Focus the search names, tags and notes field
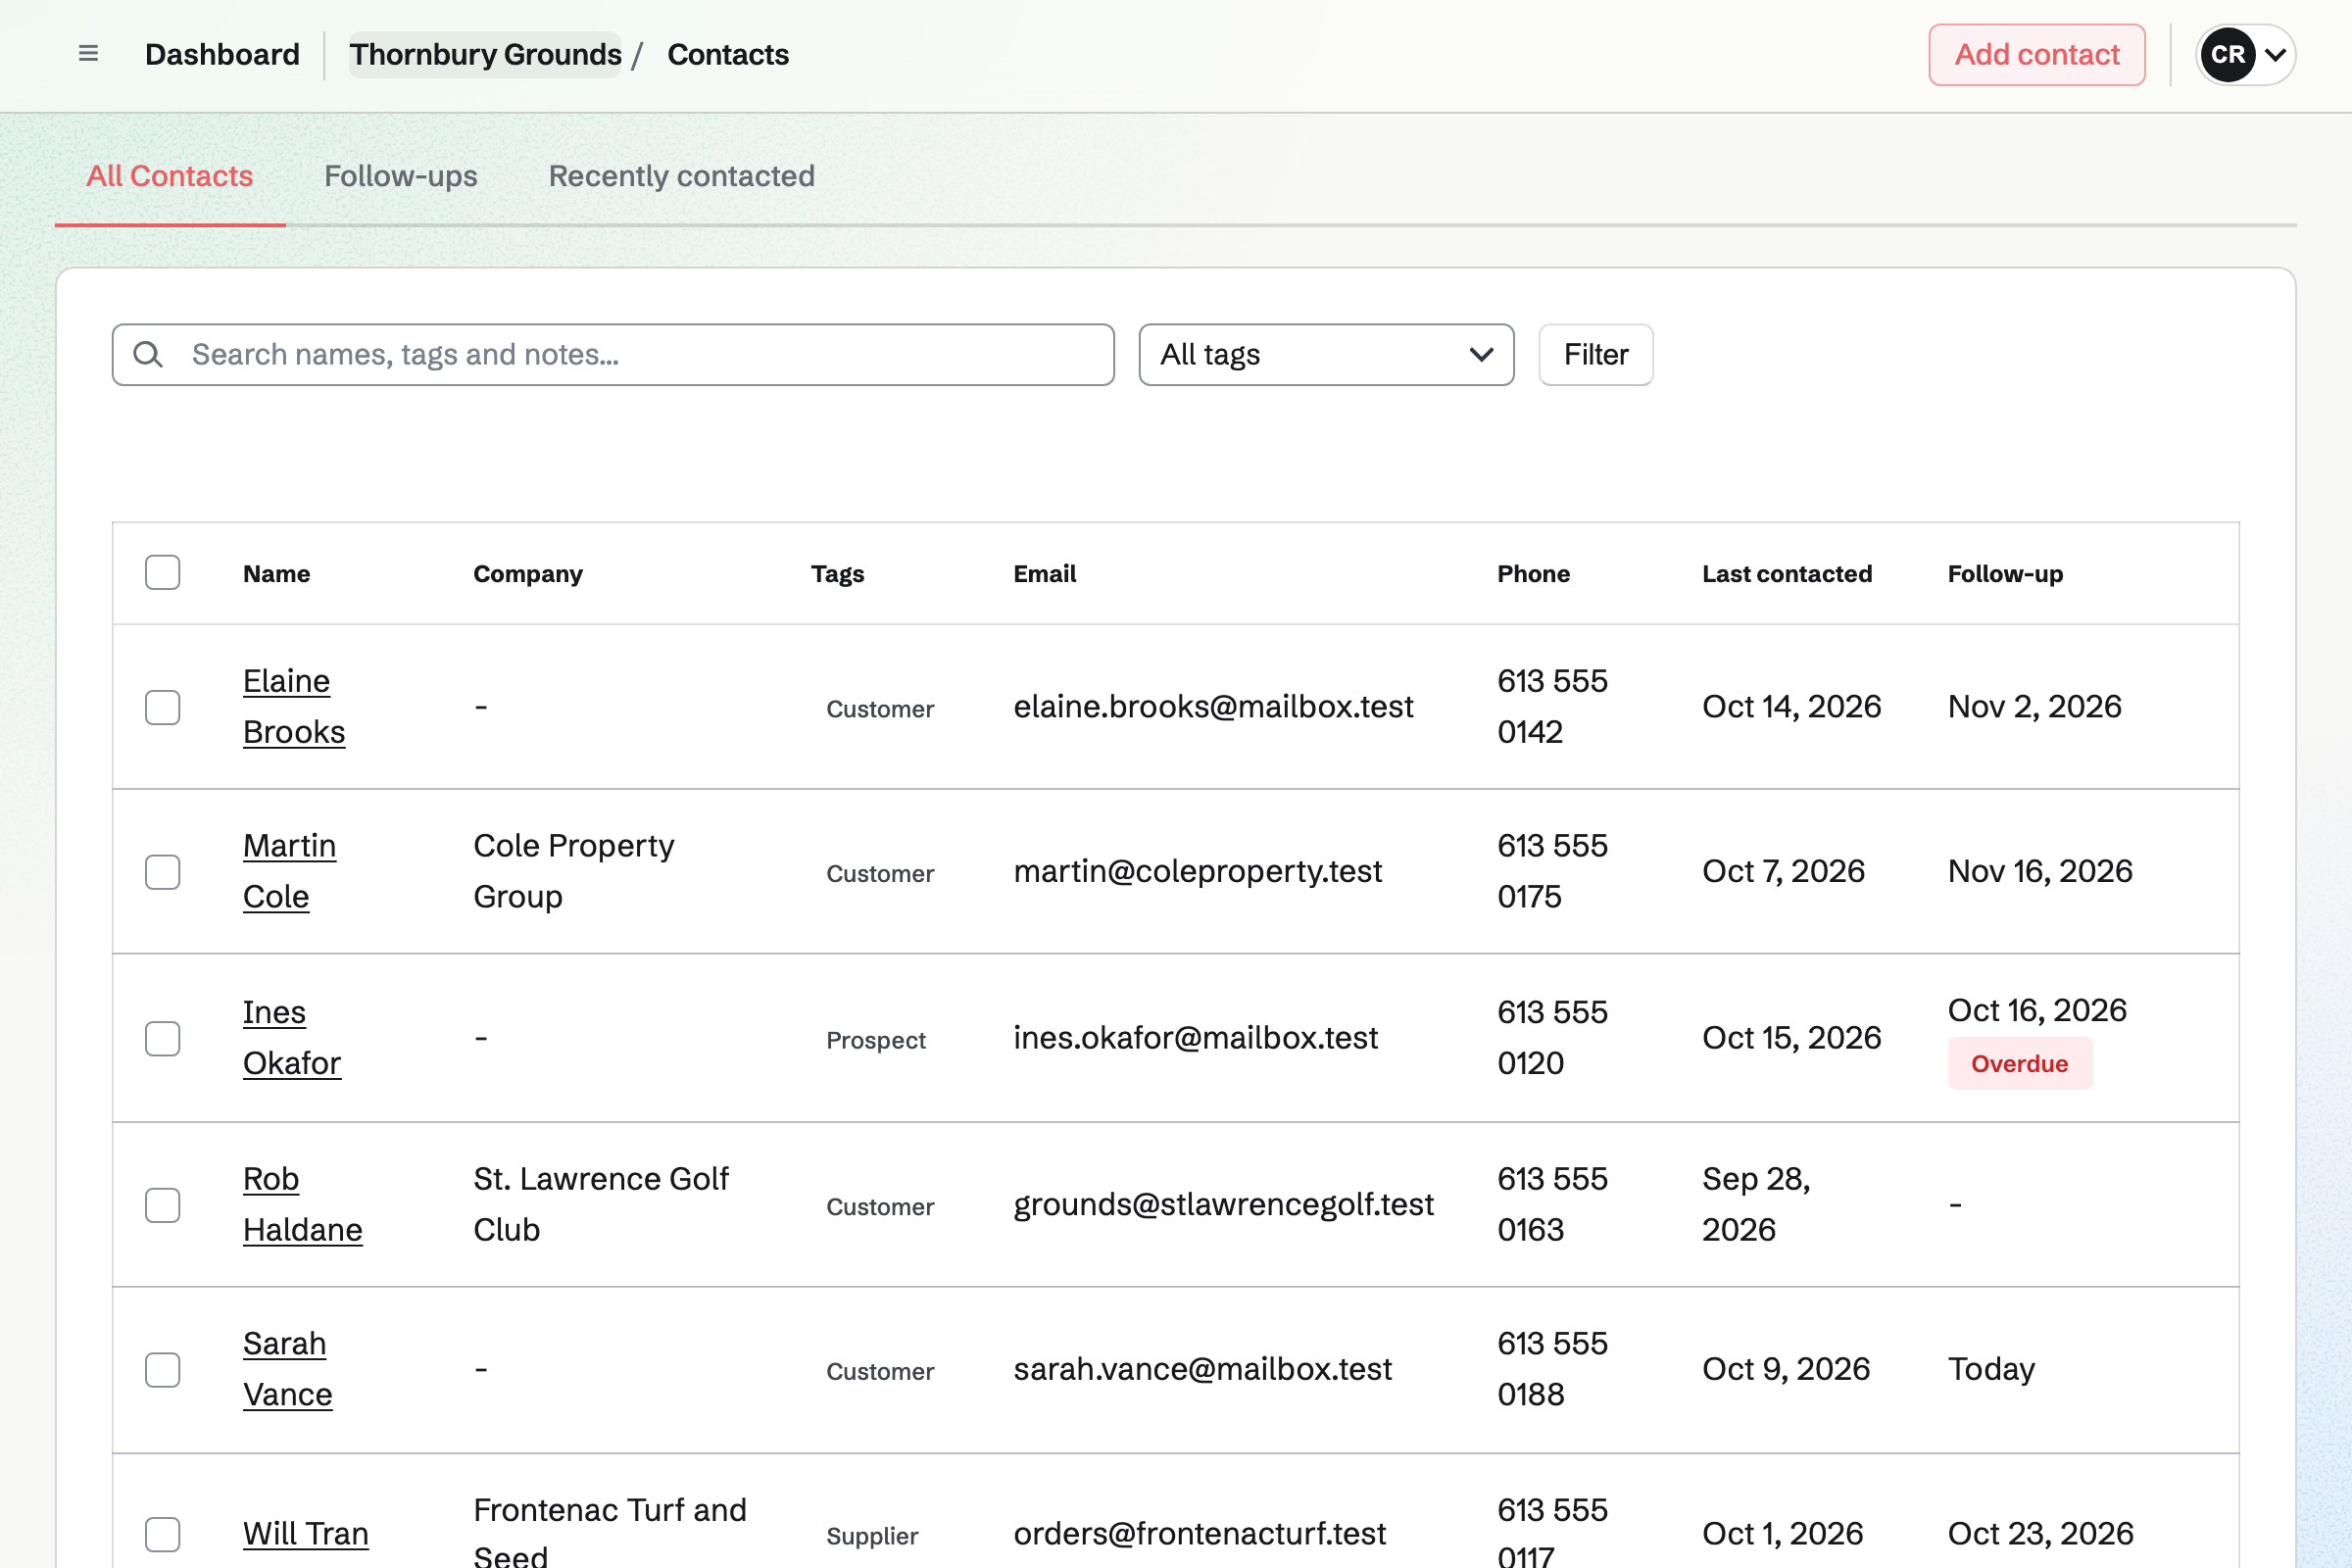This screenshot has width=2352, height=1568. point(613,354)
